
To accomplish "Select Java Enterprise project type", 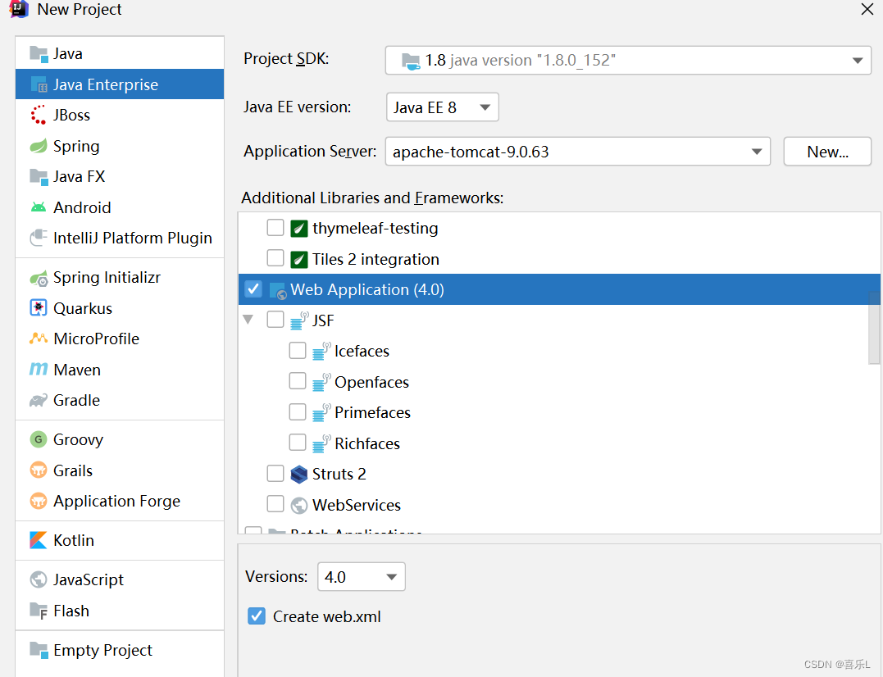I will pyautogui.click(x=120, y=84).
